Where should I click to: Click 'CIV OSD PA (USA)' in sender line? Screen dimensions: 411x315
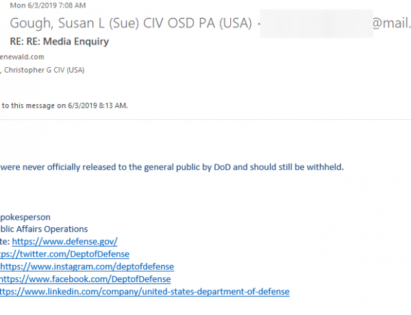click(x=197, y=23)
